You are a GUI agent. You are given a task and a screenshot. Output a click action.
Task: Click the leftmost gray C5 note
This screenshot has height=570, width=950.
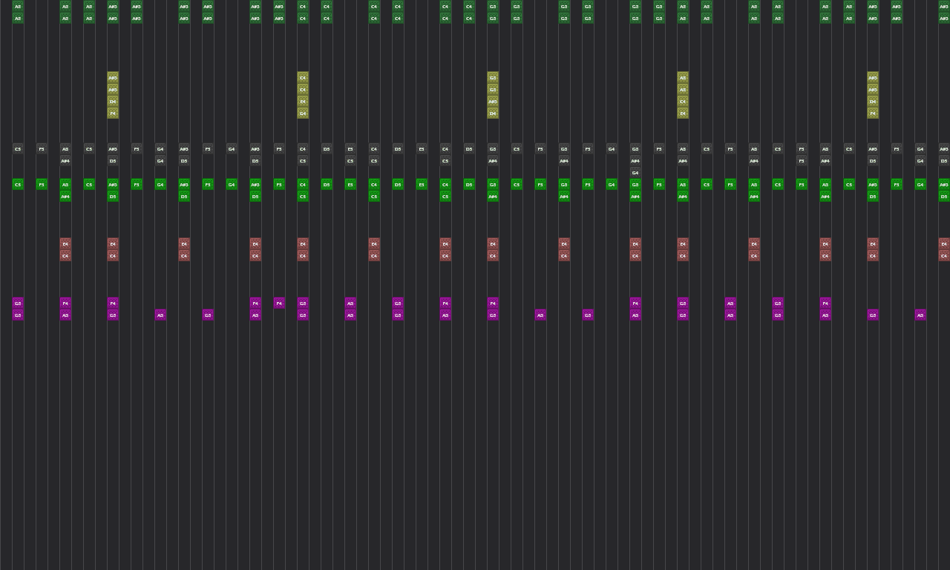coord(18,148)
